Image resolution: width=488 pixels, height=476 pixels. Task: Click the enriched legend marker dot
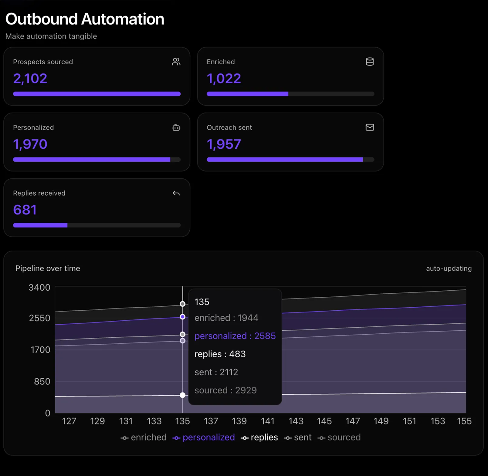124,438
